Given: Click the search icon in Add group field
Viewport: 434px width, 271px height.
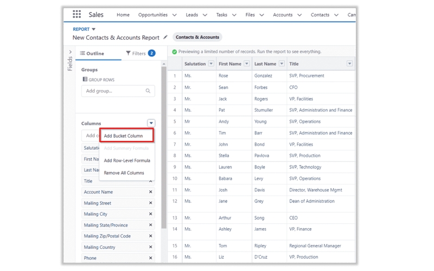Looking at the screenshot, I should coord(148,91).
